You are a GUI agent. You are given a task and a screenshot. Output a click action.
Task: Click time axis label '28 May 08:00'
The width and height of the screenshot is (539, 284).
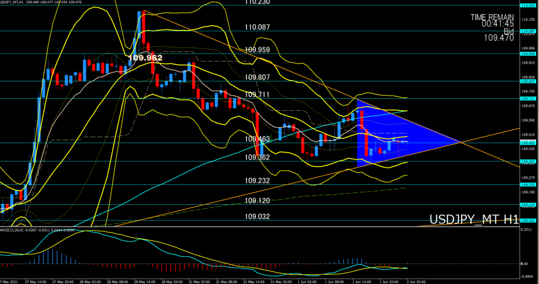116,281
